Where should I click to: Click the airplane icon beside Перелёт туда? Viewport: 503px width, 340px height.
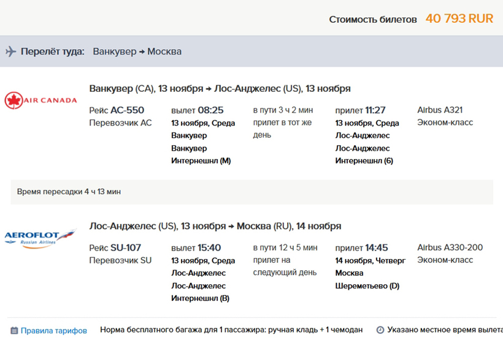pos(10,51)
